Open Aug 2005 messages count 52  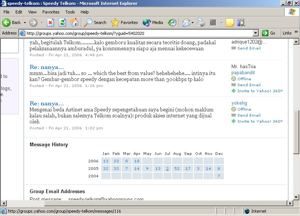click(x=177, y=168)
